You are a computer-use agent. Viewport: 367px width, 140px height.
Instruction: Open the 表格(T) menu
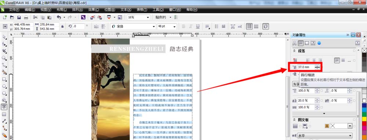pos(142,10)
